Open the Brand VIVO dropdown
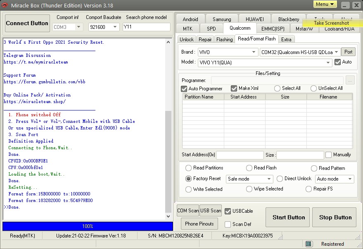The width and height of the screenshot is (363, 249). point(228,52)
